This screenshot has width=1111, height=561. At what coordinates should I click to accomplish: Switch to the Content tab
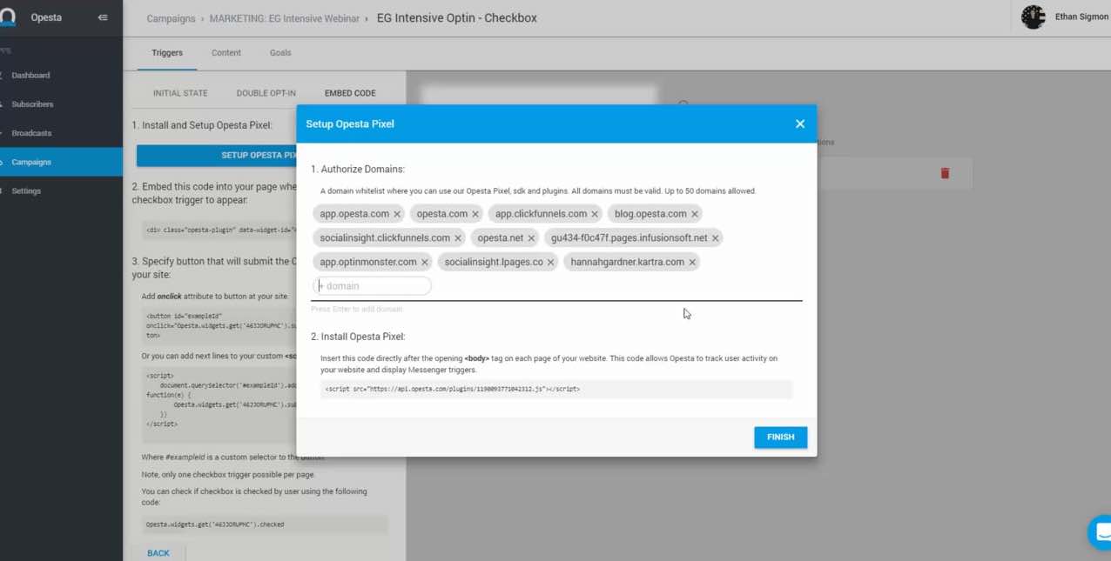tap(226, 53)
